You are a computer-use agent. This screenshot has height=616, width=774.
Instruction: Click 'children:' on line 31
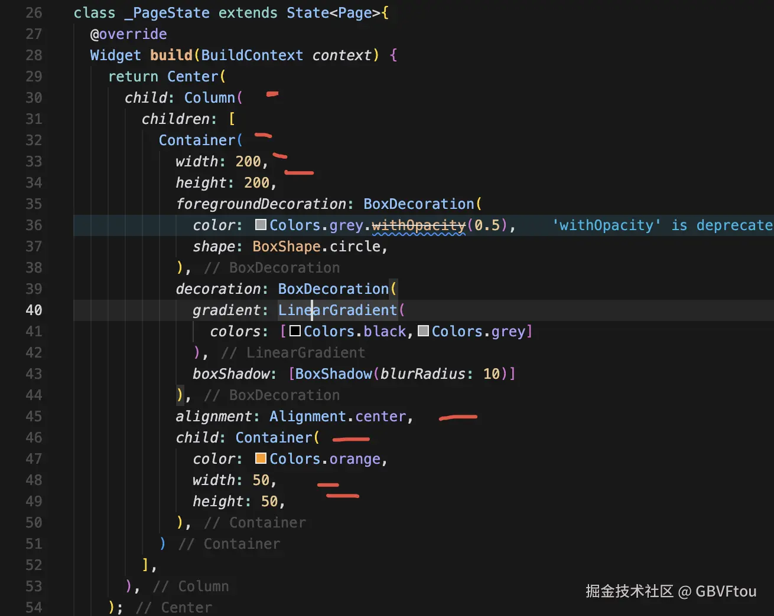pyautogui.click(x=180, y=119)
